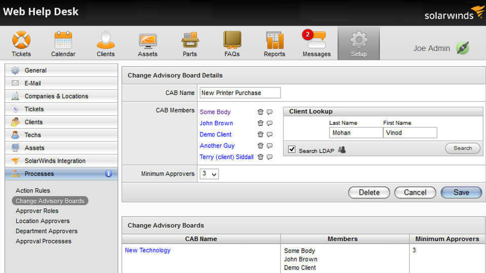Open Assets settings in sidebar
The image size is (486, 273).
coord(61,148)
